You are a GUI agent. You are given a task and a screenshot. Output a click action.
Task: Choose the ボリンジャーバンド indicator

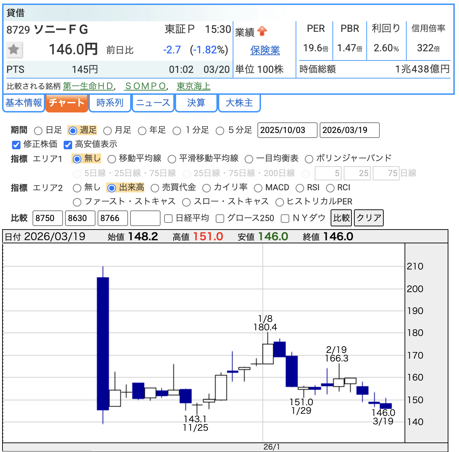coord(309,159)
